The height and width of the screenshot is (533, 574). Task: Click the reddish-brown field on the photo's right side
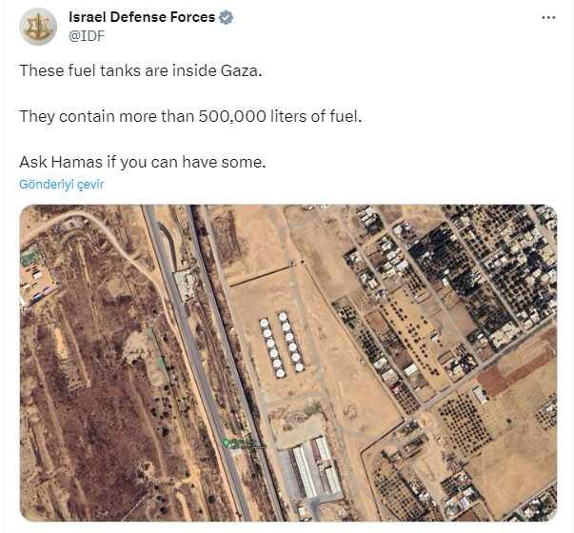tap(503, 378)
